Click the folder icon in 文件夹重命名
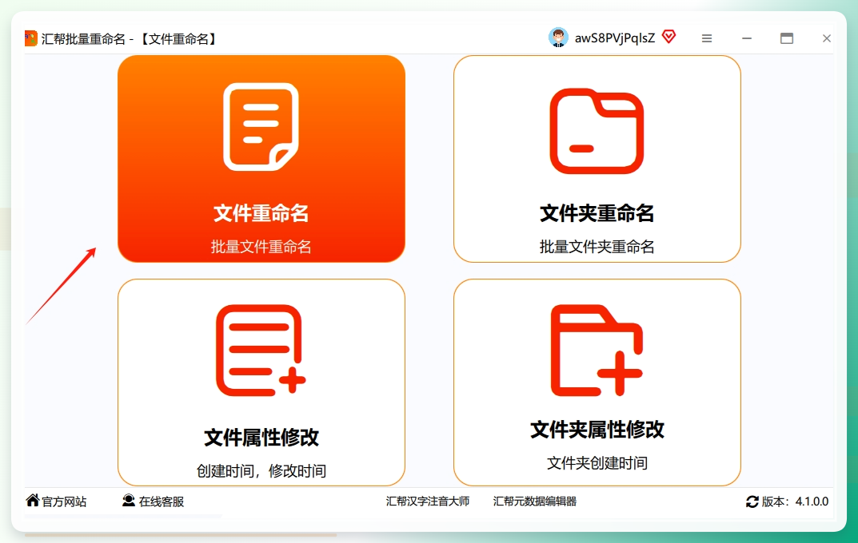Screen dimensions: 858x543 click(597, 131)
